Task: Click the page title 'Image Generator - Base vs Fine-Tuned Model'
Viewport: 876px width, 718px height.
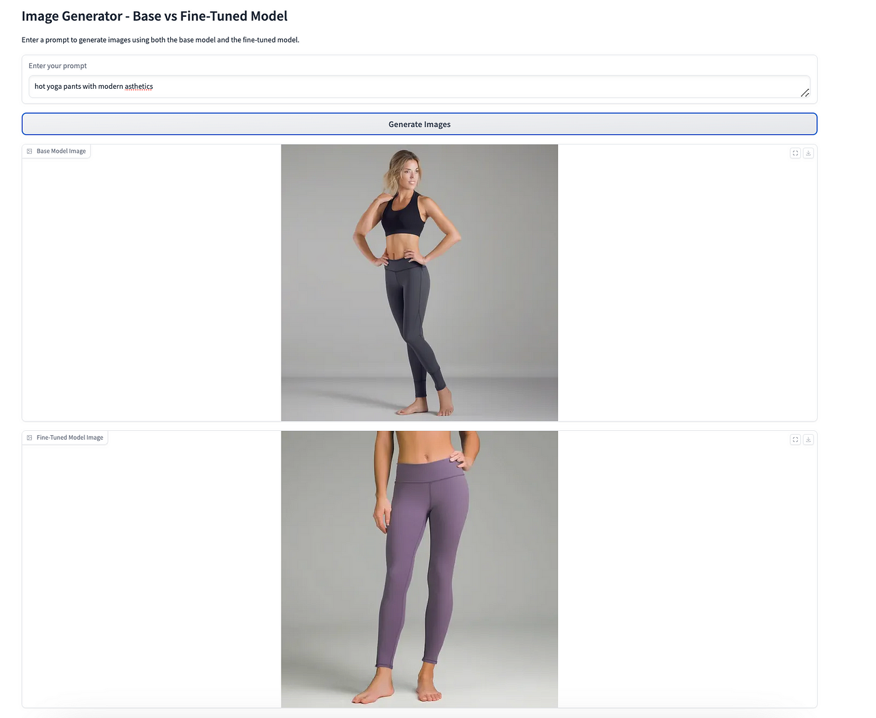Action: 155,16
